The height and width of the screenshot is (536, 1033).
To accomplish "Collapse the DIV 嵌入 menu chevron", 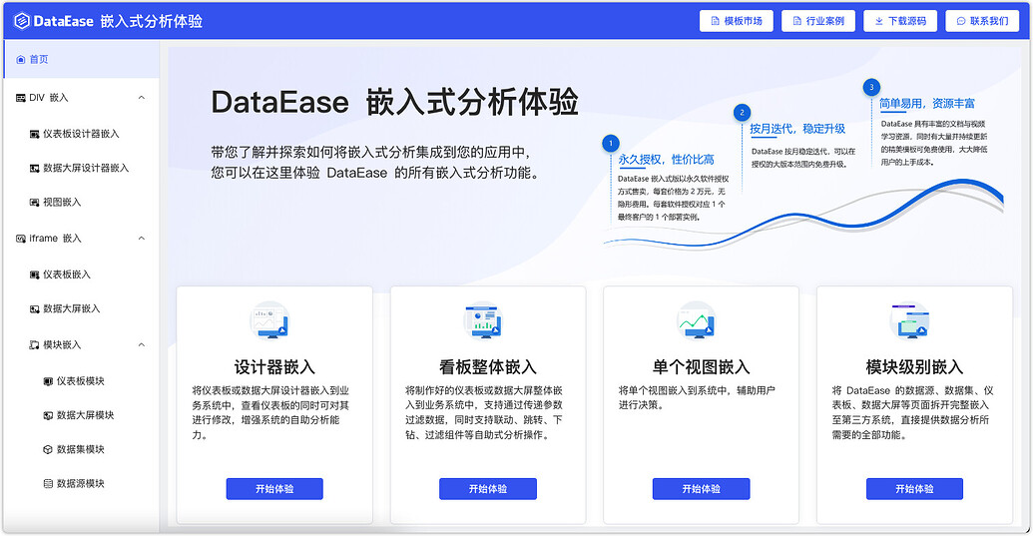I will pyautogui.click(x=141, y=98).
